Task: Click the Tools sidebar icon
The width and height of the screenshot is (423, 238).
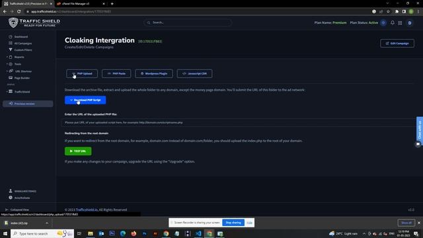Action: click(x=11, y=64)
